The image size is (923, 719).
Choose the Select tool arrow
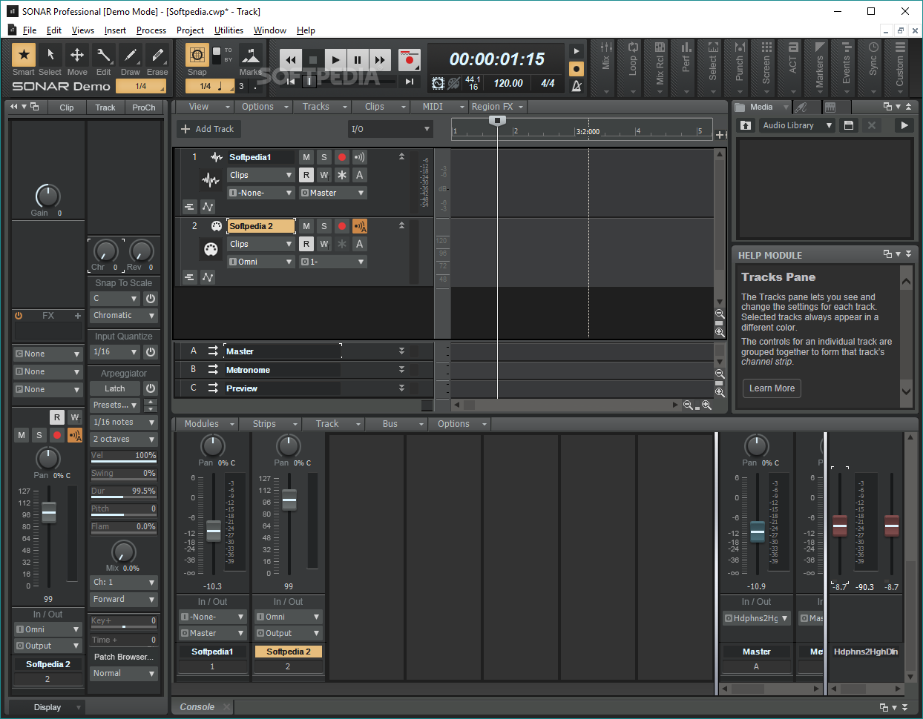pos(50,55)
